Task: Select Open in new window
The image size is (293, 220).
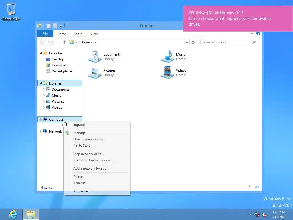Action: pyautogui.click(x=97, y=139)
